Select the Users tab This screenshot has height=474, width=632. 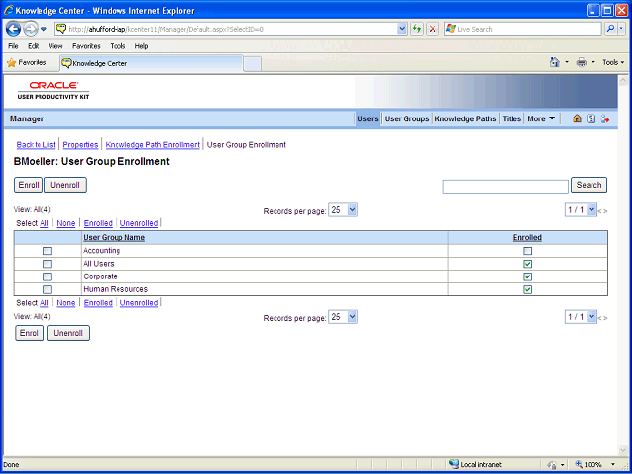coord(368,118)
